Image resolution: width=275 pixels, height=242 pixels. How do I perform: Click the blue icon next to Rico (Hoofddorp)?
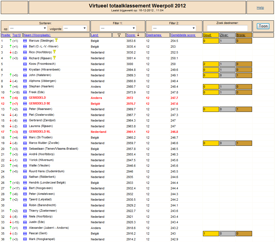coord(25,52)
